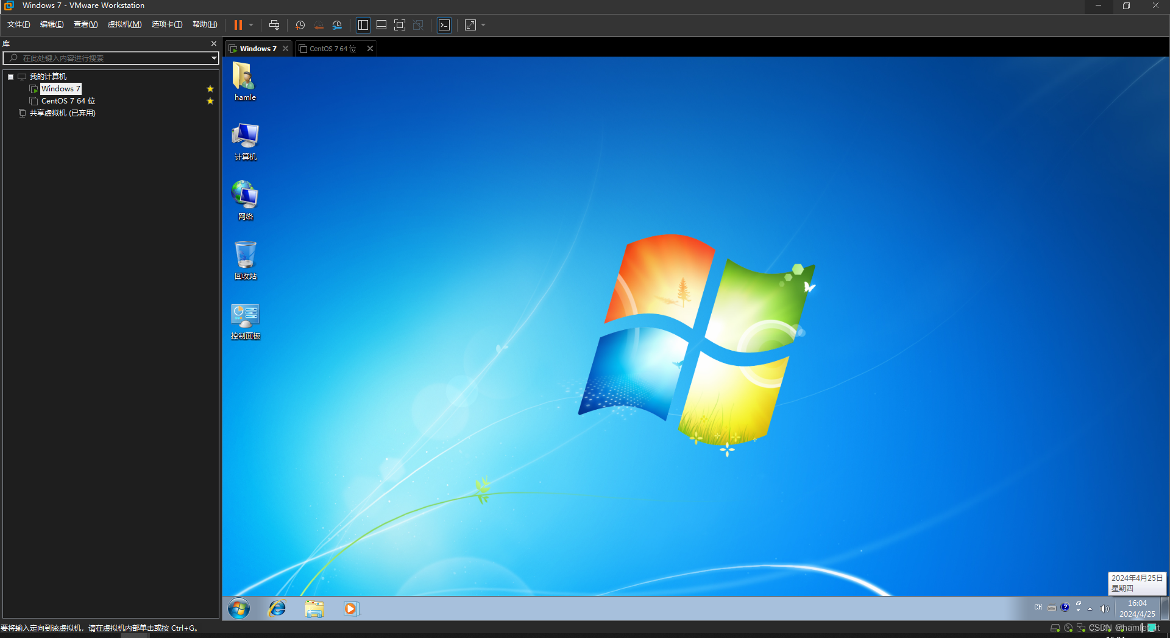Expand the library search dropdown arrow
1170x638 pixels.
pos(214,58)
